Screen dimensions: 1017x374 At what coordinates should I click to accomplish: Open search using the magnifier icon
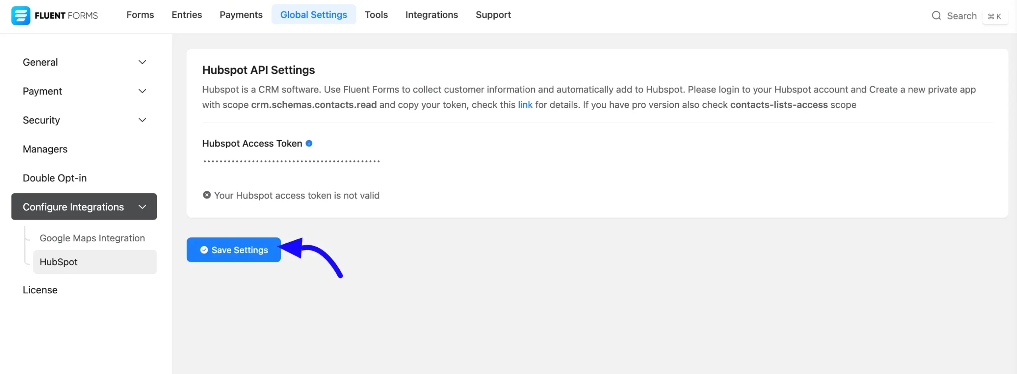point(936,15)
